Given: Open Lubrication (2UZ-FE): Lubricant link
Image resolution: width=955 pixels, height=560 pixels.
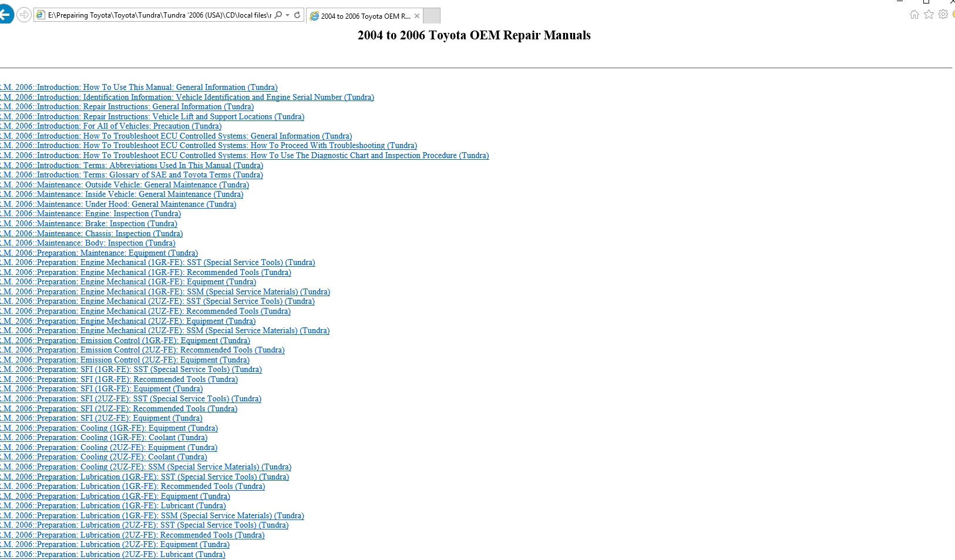Looking at the screenshot, I should click(113, 555).
